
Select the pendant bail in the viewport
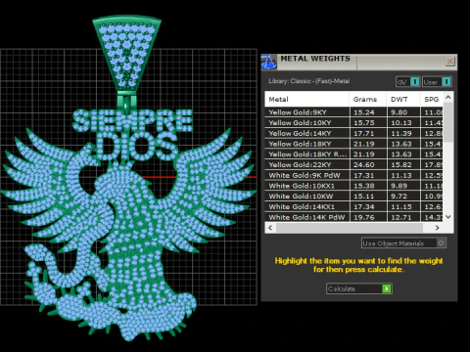click(x=126, y=54)
